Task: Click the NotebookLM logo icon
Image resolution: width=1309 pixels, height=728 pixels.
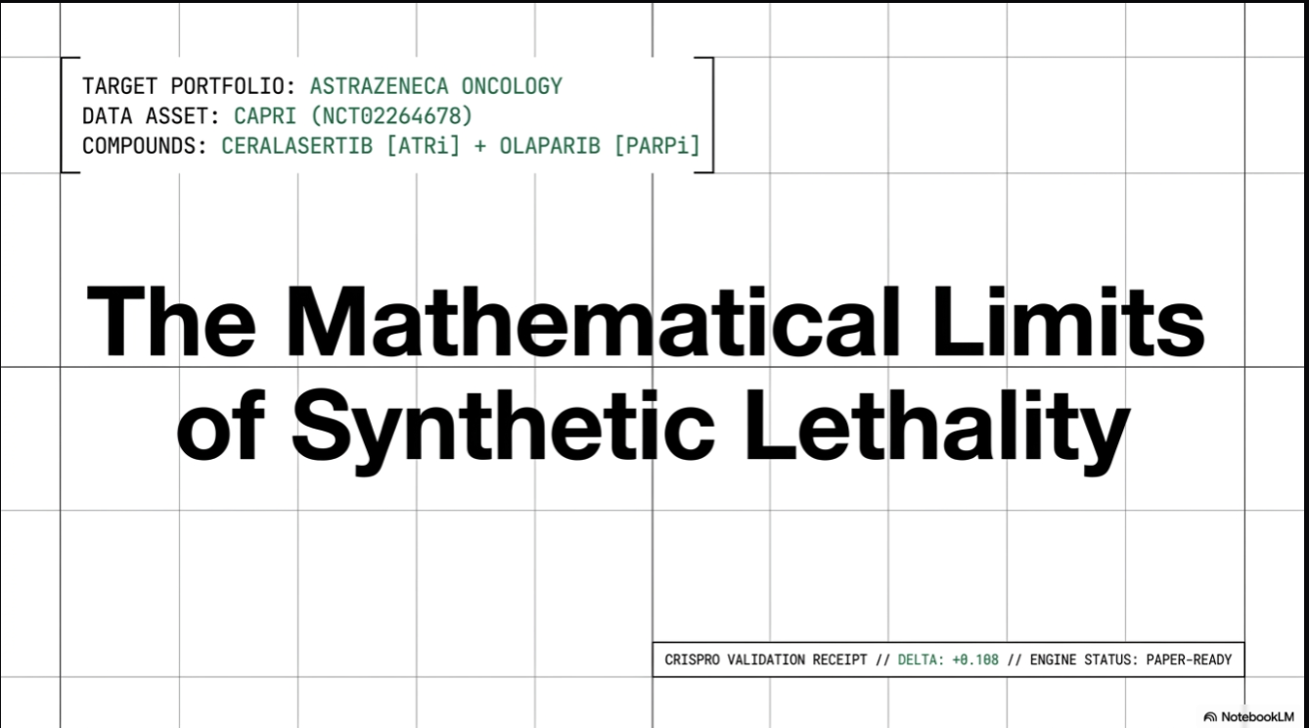Action: (1211, 716)
